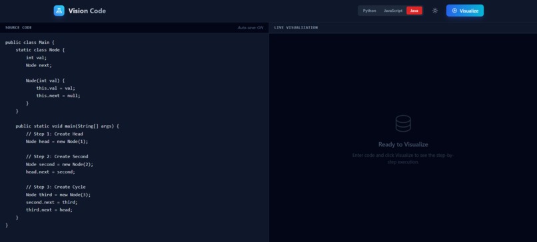
Task: Click the LIVE VISUALIZATION panel header
Action: click(x=296, y=28)
